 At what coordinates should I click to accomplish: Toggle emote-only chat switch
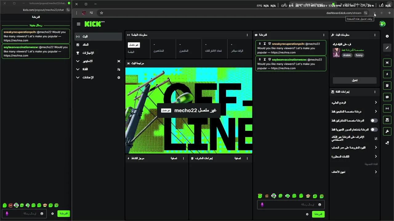[x=374, y=130]
